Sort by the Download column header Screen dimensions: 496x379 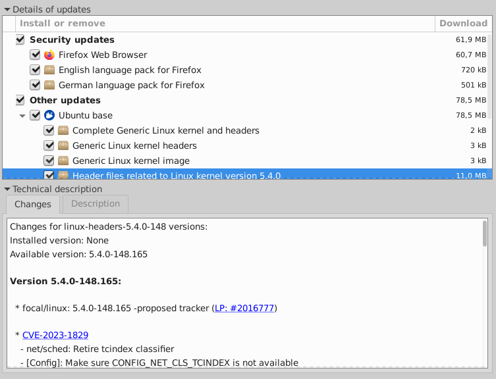(x=464, y=24)
